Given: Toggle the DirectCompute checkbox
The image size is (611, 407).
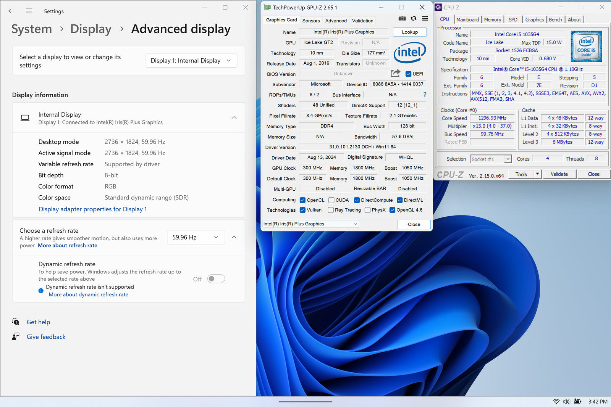Looking at the screenshot, I should pos(357,200).
